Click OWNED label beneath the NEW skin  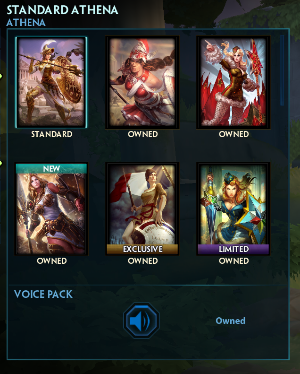coord(52,261)
